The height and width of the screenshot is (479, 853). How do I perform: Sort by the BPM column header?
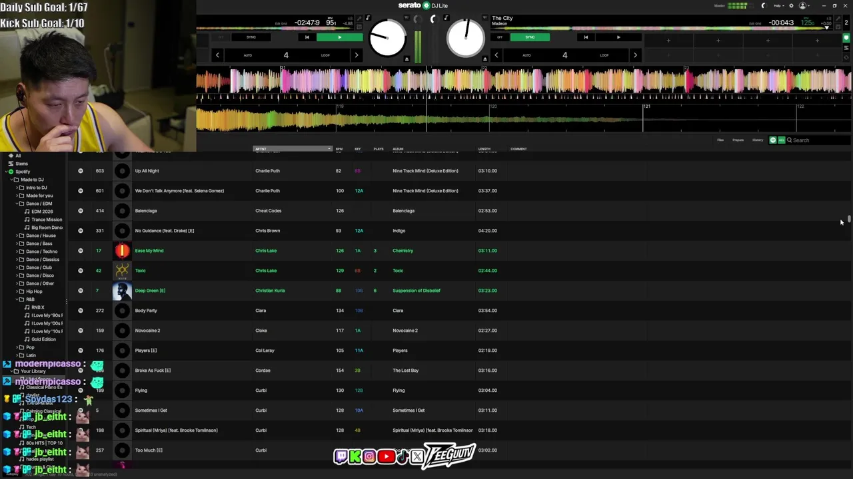pos(339,149)
